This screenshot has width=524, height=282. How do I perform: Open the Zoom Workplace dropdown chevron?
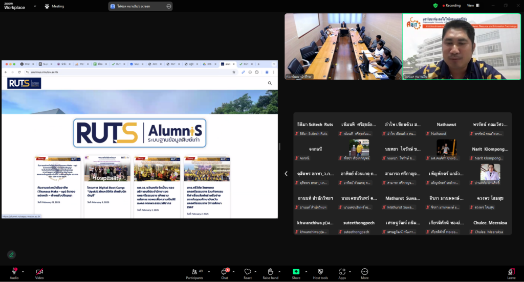coord(35,6)
